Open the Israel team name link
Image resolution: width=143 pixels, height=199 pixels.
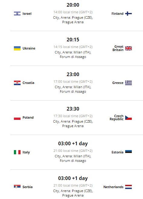click(27, 14)
